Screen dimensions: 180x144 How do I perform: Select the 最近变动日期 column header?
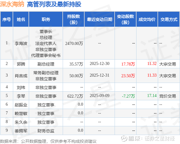tap(100, 19)
